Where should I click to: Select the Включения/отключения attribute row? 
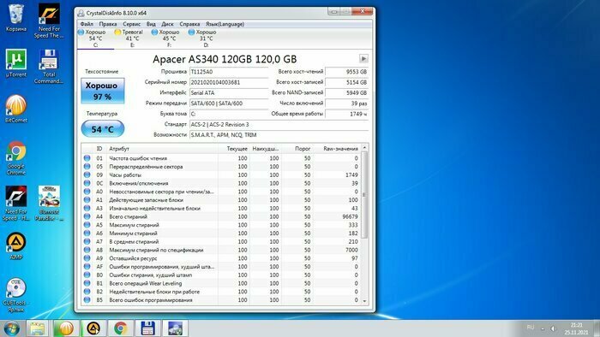[x=221, y=183]
